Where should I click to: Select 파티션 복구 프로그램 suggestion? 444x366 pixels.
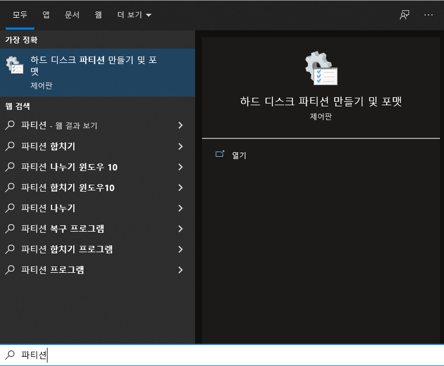coord(97,228)
